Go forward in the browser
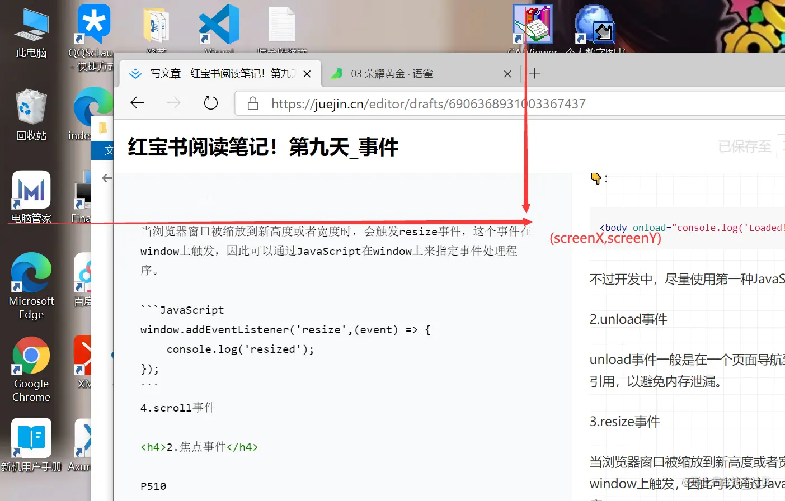Screen dimensions: 785x501 pyautogui.click(x=174, y=102)
